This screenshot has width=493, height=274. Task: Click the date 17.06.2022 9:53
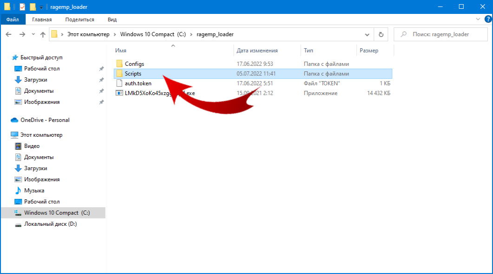255,64
